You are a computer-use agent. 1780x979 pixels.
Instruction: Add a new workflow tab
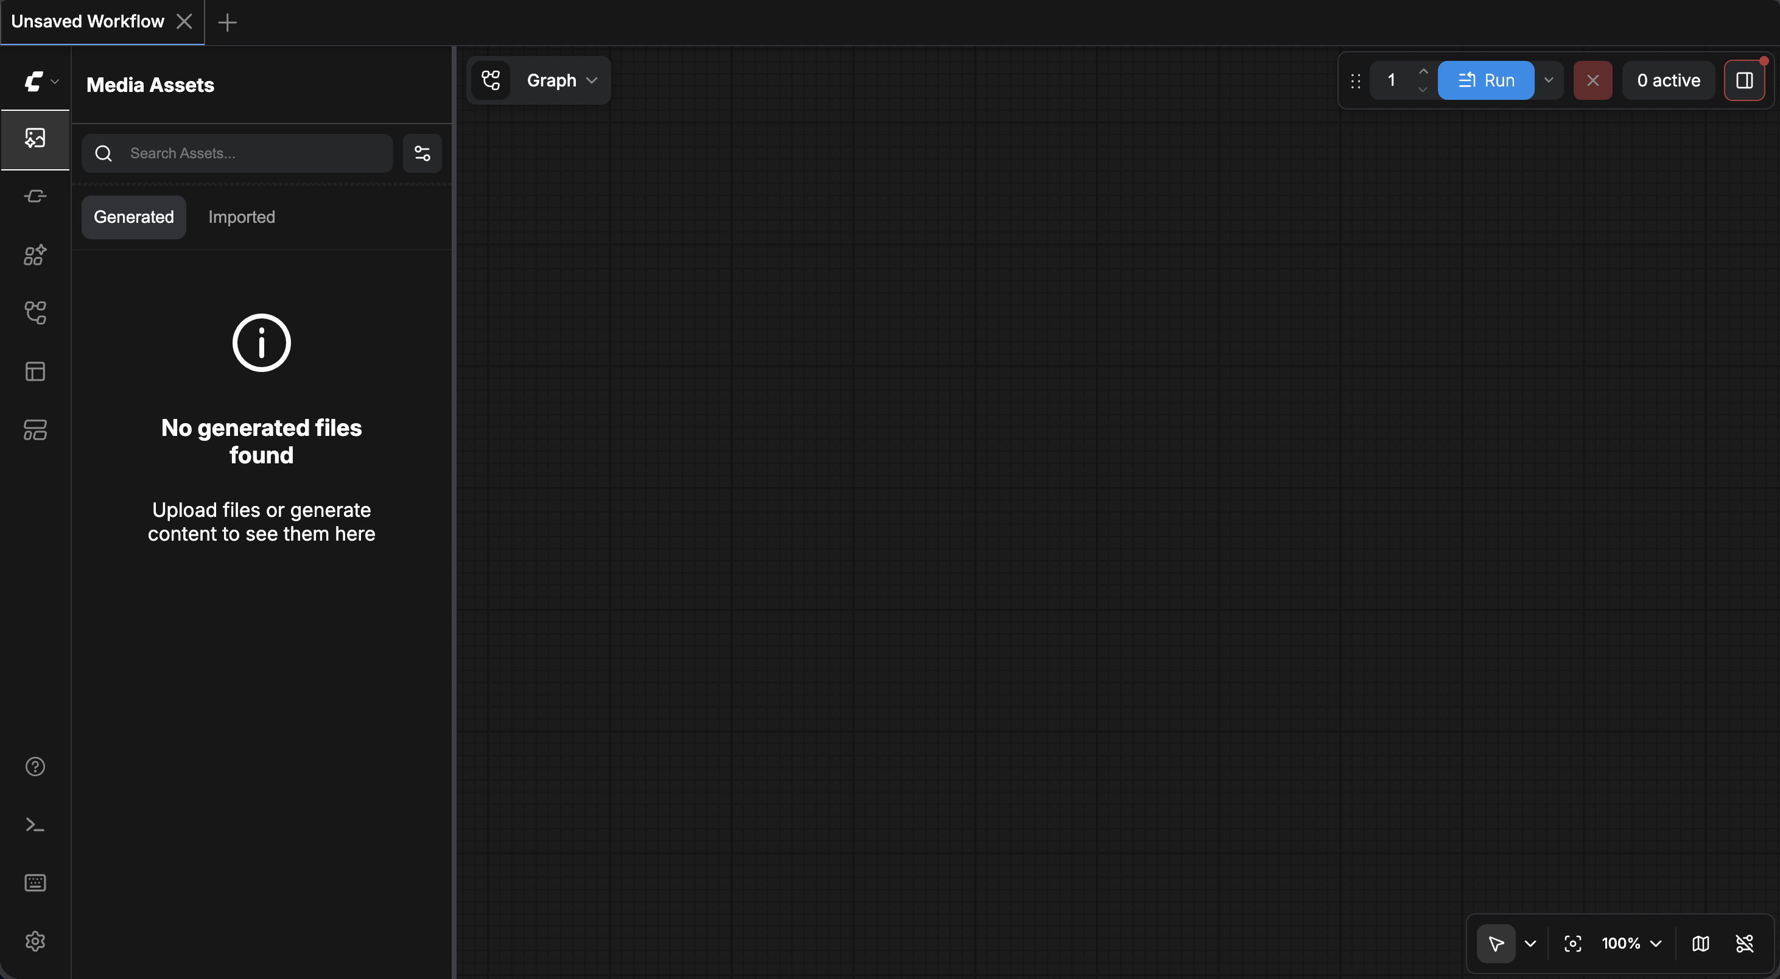[x=227, y=23]
